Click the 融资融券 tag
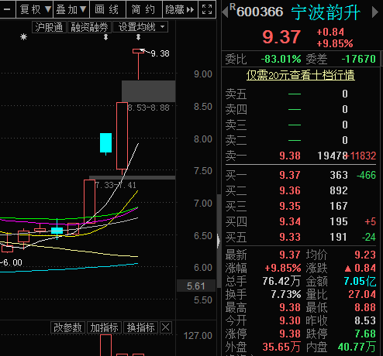The width and height of the screenshot is (383, 356). click(x=89, y=27)
